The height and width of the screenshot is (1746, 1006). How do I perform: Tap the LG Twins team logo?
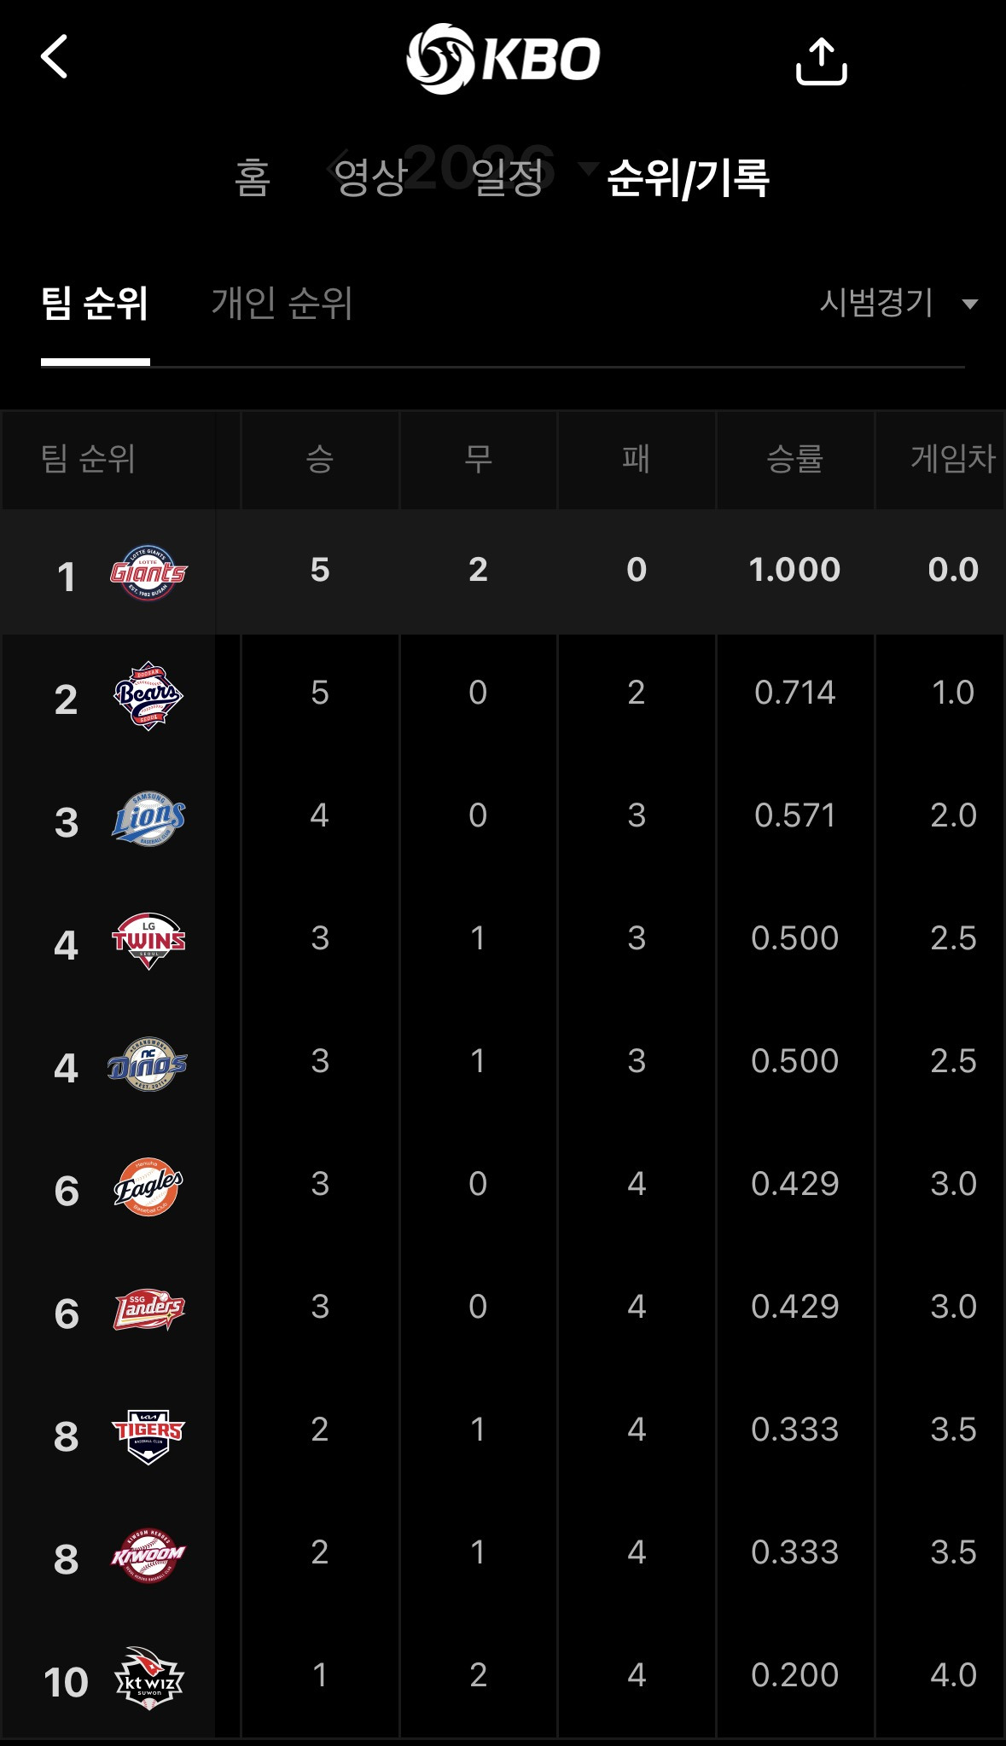tap(148, 941)
